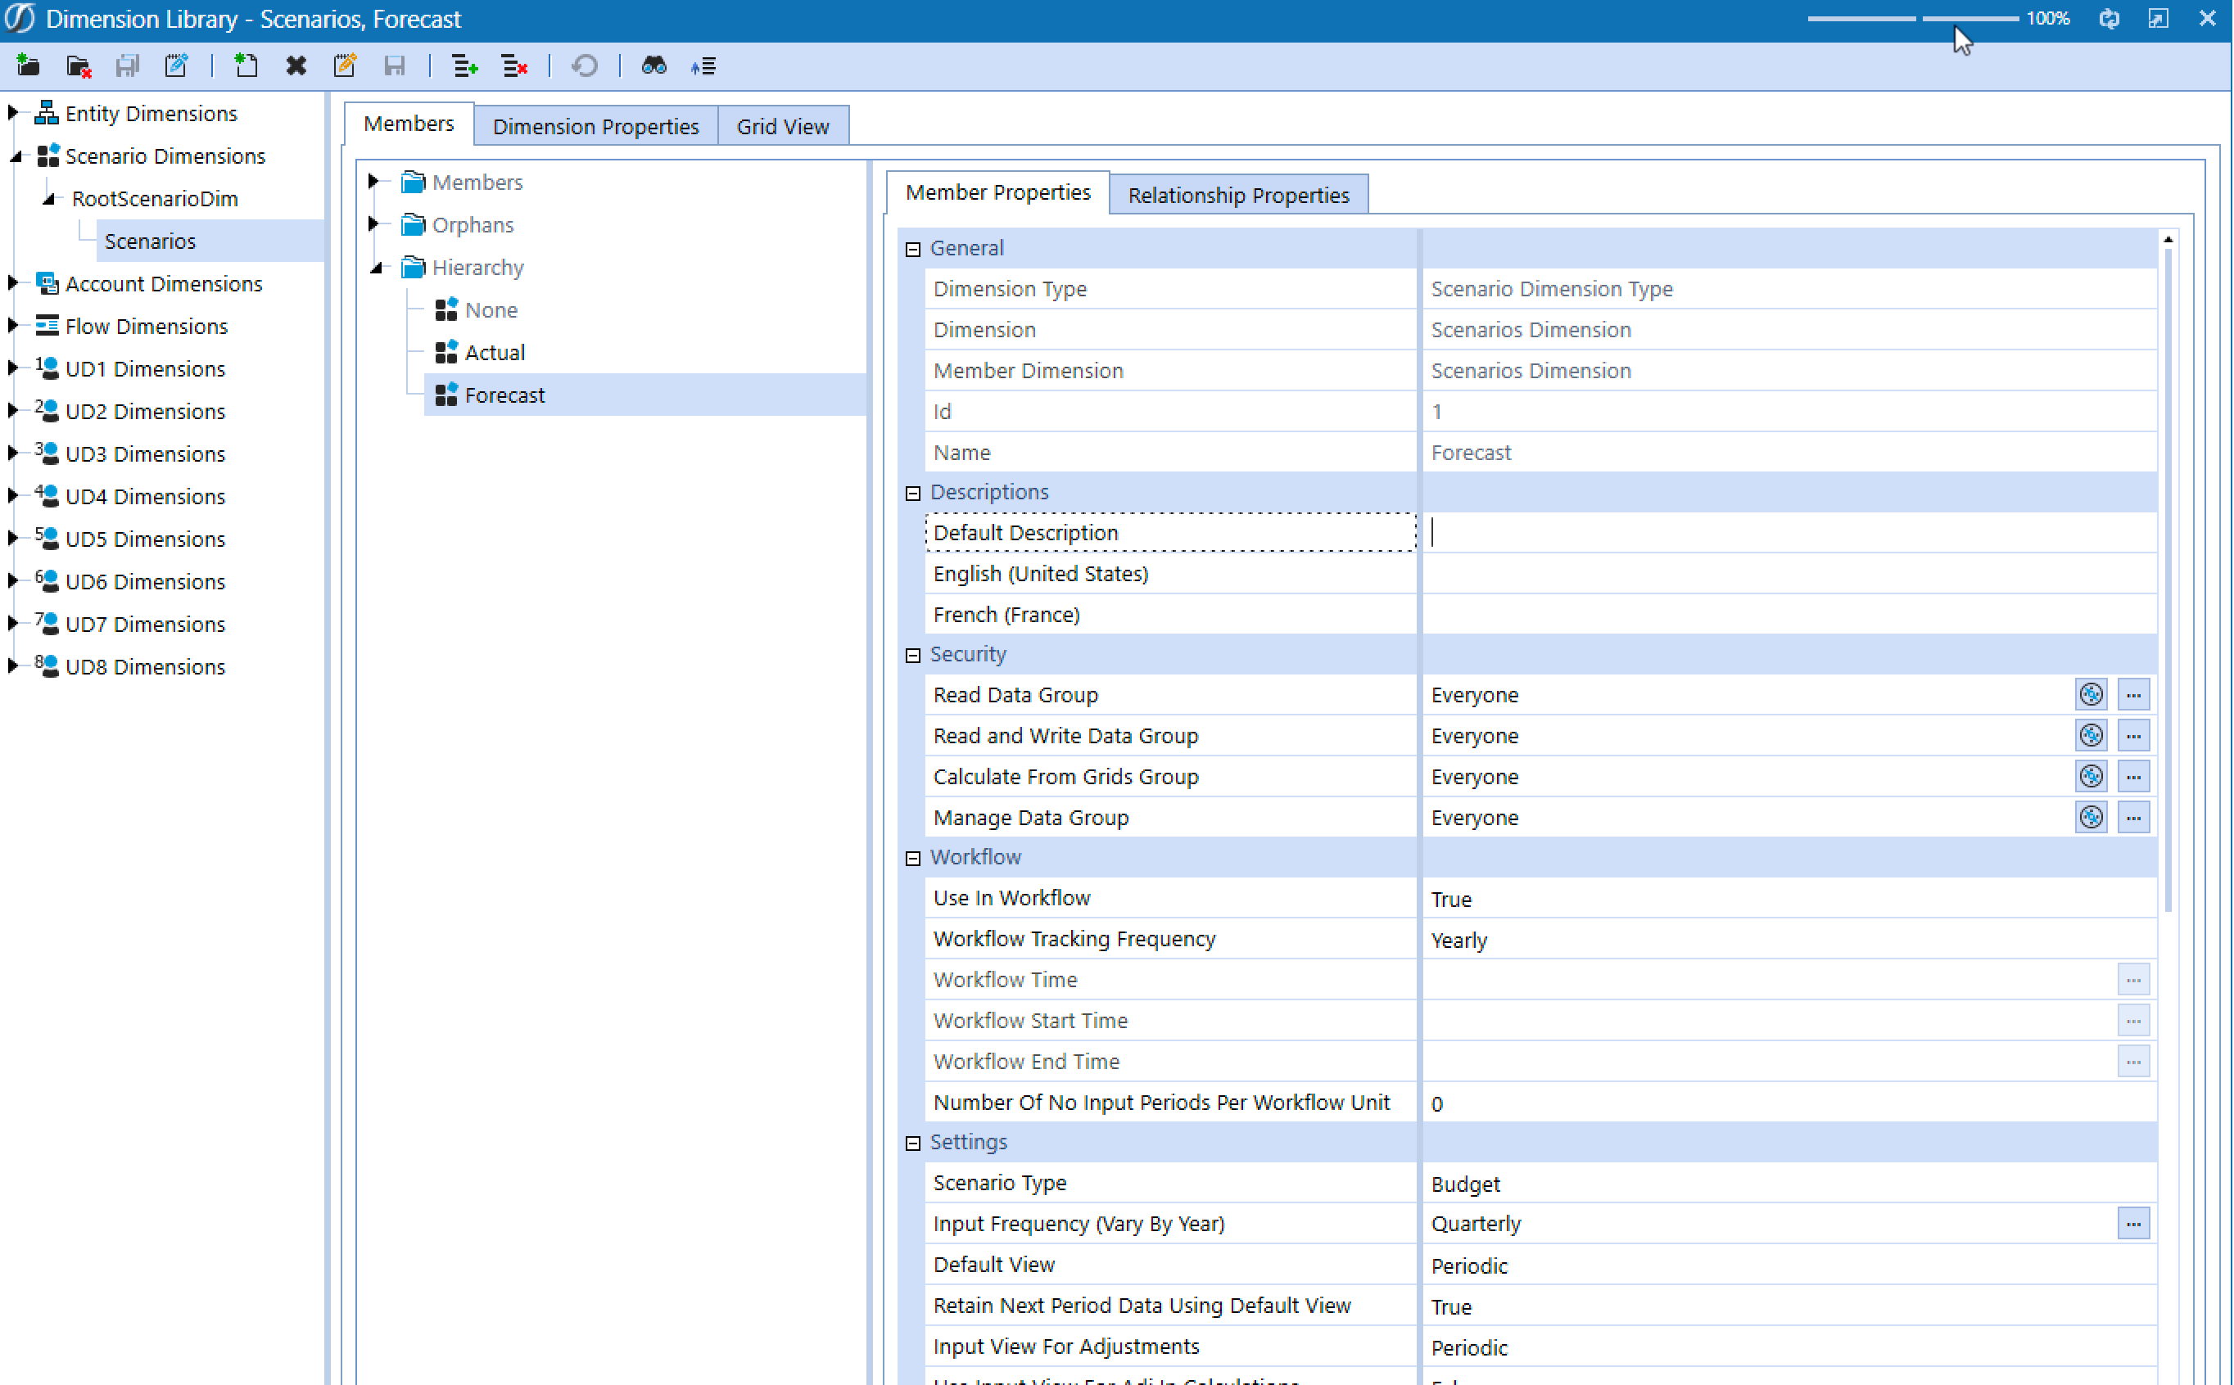
Task: Click the Collapse Hierarchy up-arrow list icon
Action: click(703, 66)
